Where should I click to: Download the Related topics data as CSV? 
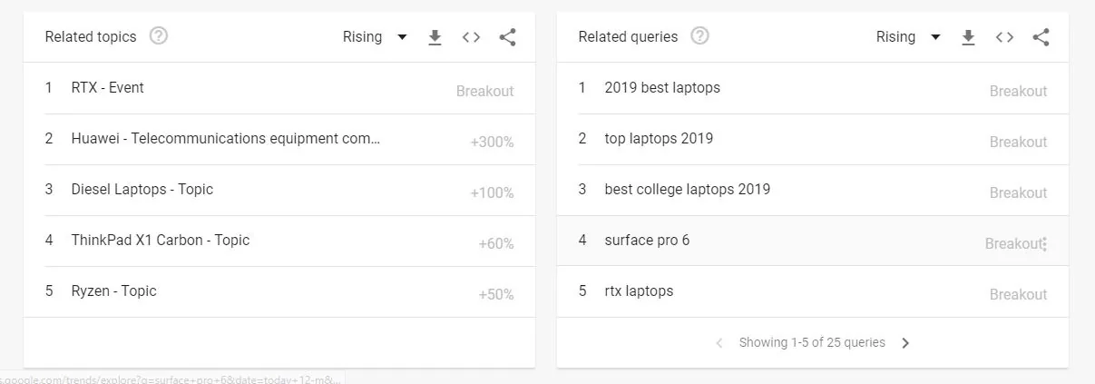pos(435,37)
